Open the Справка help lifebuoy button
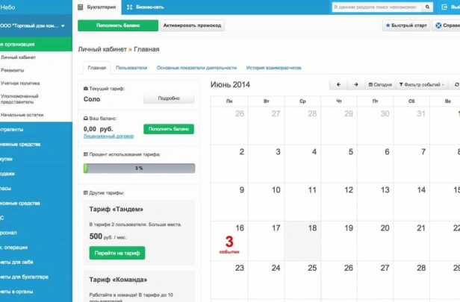460x302 pixels. click(x=447, y=25)
